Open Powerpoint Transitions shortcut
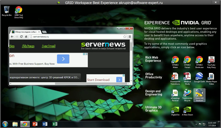The height and width of the screenshot is (128, 221). (175, 79)
